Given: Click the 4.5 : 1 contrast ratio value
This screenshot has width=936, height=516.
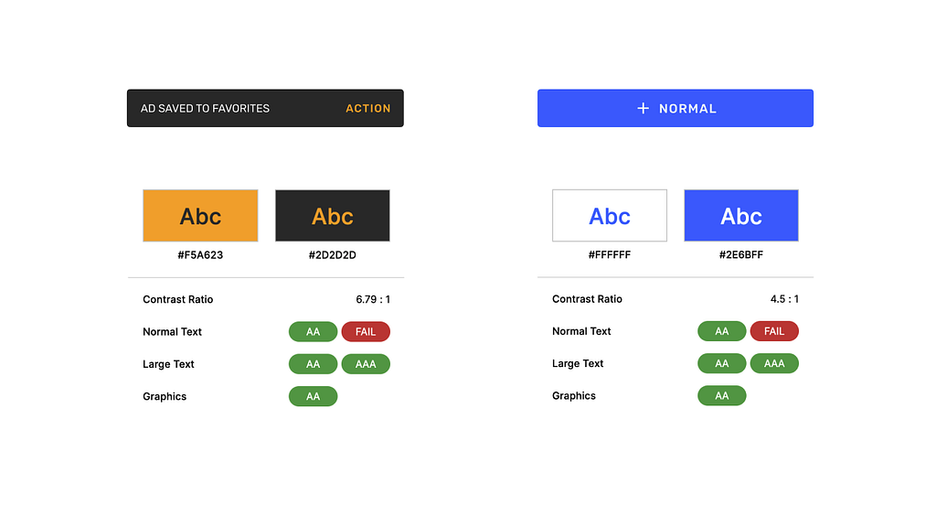Looking at the screenshot, I should 784,298.
